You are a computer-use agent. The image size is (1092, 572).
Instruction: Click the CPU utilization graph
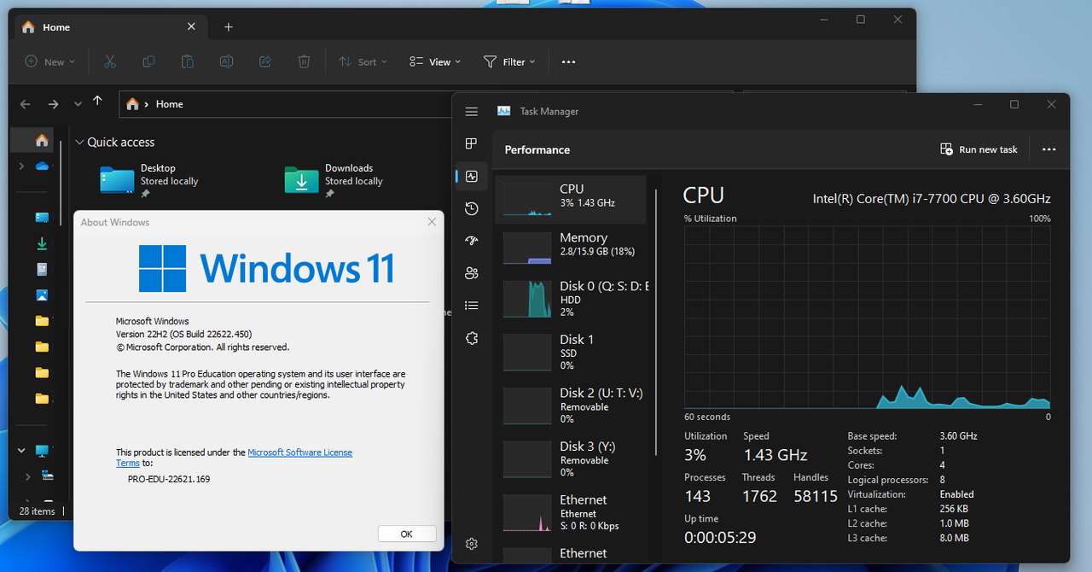[868, 317]
